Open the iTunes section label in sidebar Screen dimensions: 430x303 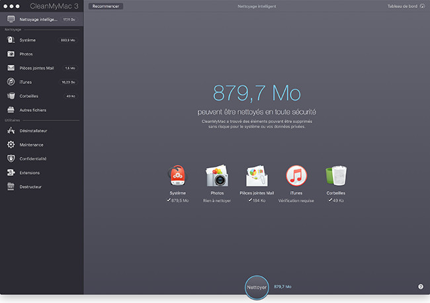26,82
